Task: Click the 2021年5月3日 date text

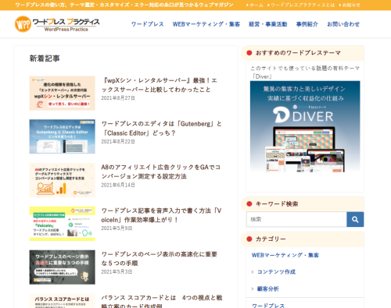Action: point(117,271)
